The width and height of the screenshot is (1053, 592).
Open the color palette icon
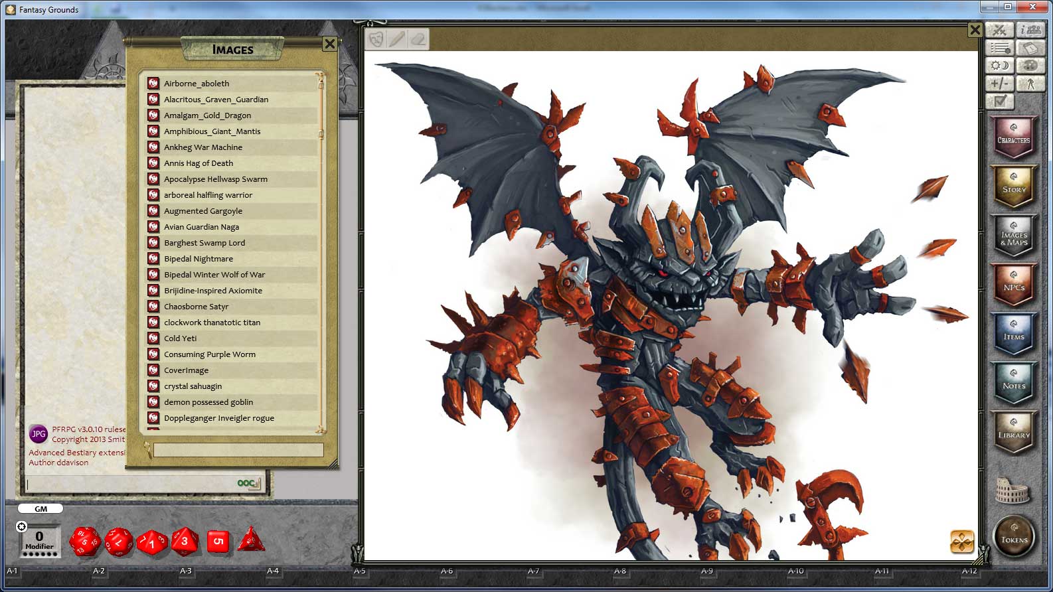click(1030, 66)
